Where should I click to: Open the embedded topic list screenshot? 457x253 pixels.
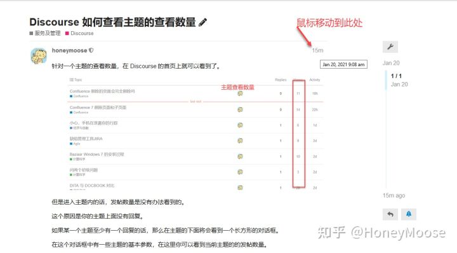pyautogui.click(x=195, y=133)
